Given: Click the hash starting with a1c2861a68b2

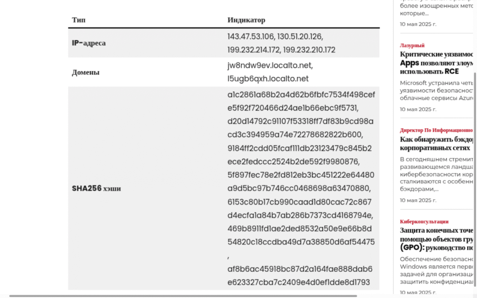Looking at the screenshot, I should (x=301, y=101).
